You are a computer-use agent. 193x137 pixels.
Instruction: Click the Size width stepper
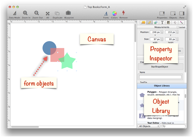pos(162,39)
